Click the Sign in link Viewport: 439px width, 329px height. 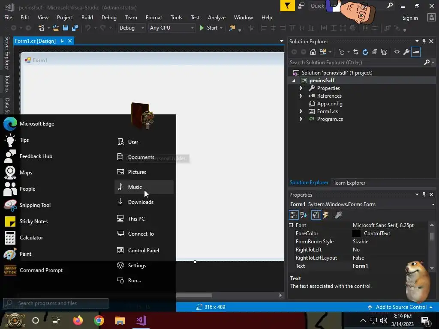(x=410, y=18)
